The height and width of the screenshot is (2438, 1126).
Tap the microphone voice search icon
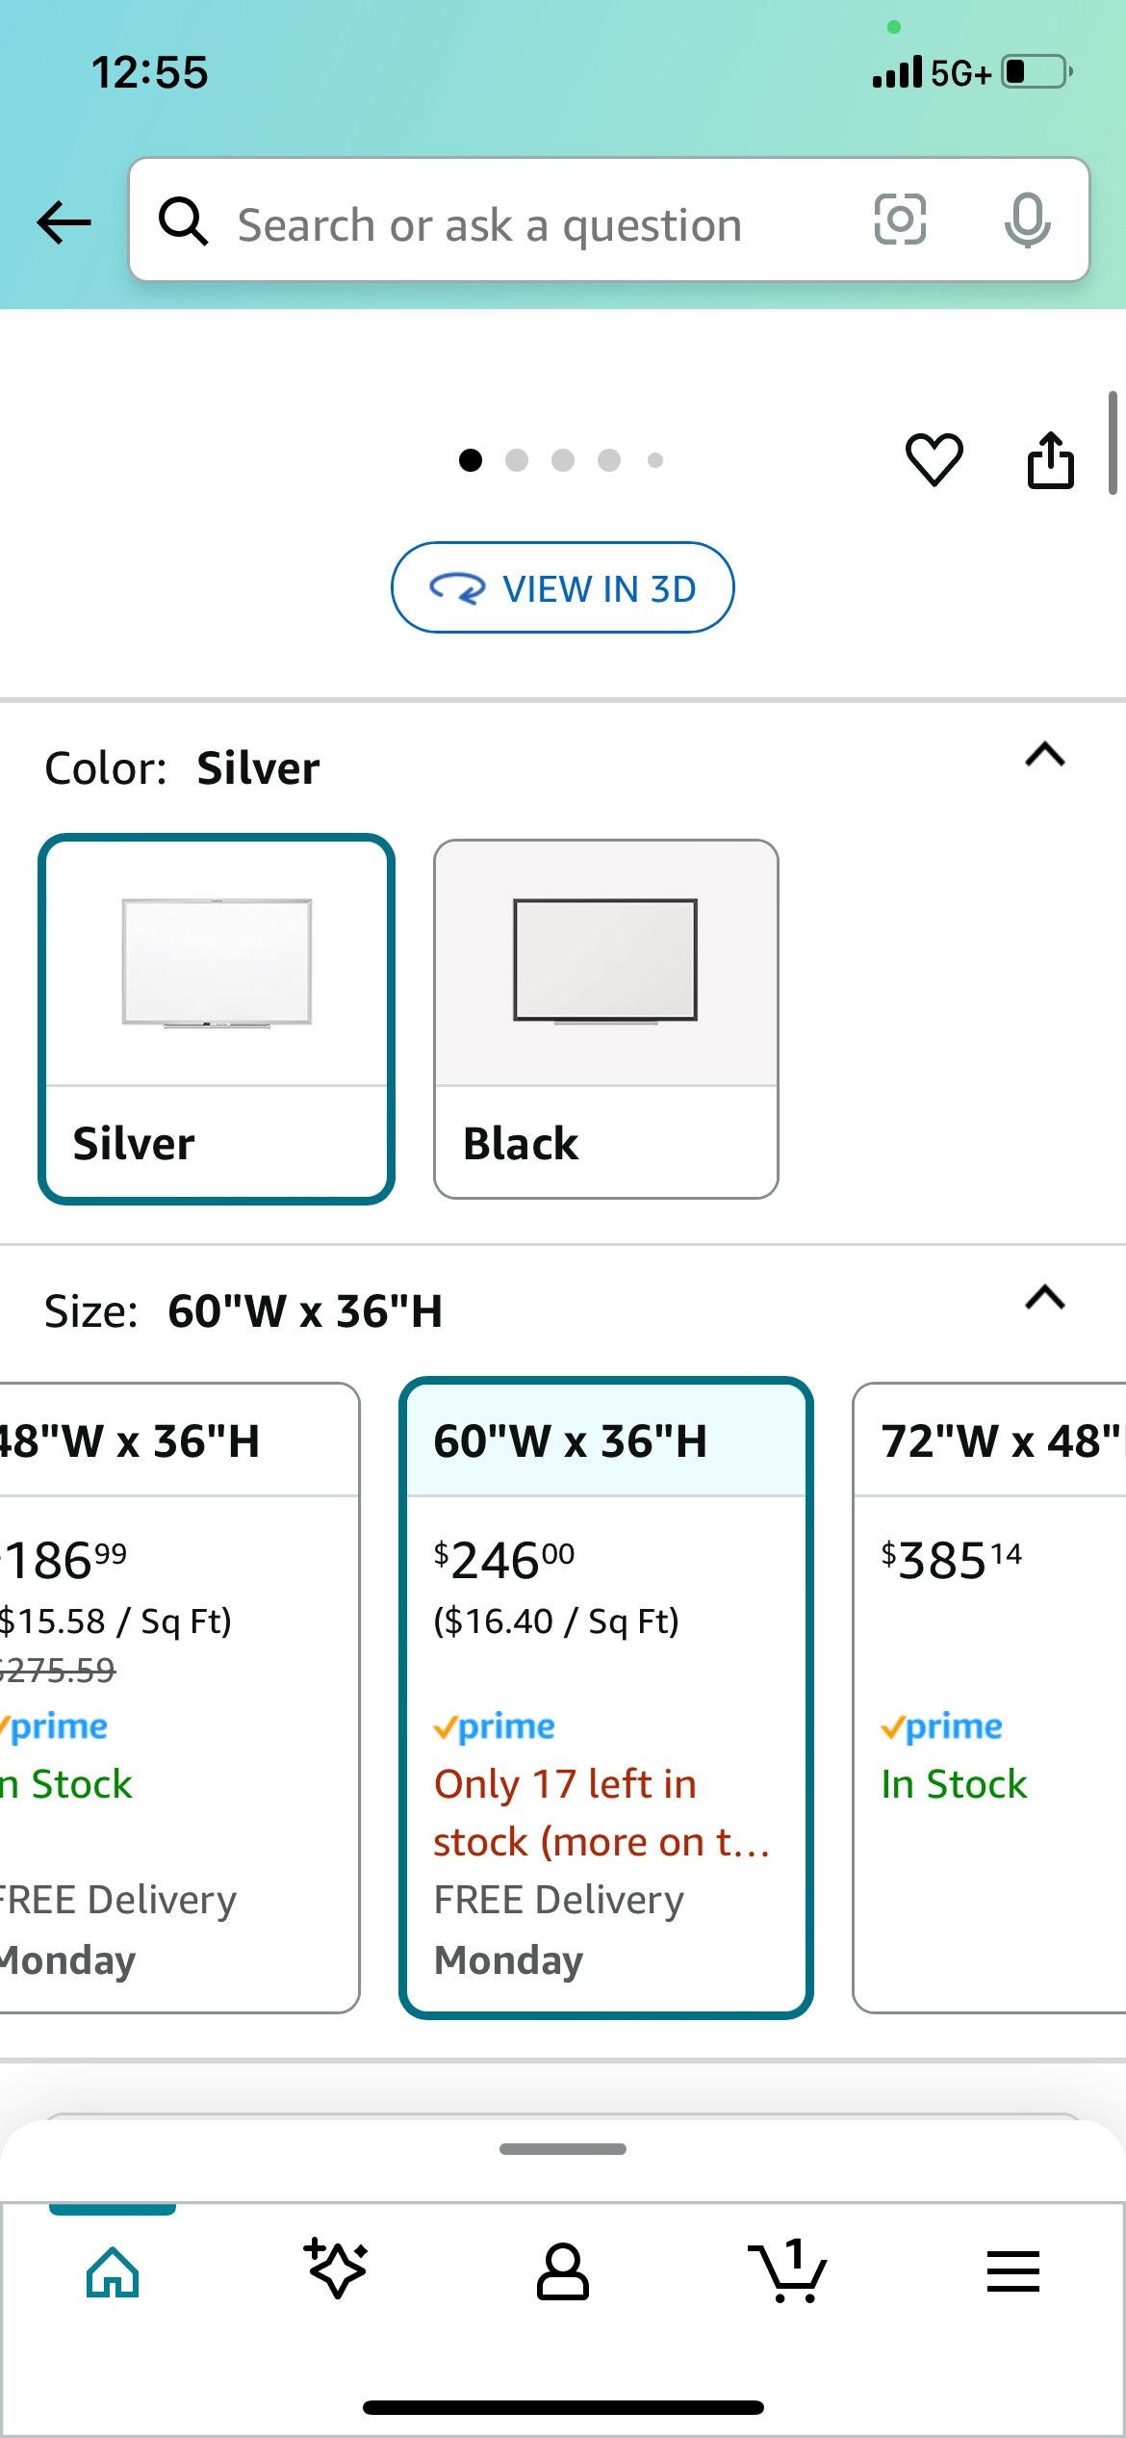[x=1027, y=220]
